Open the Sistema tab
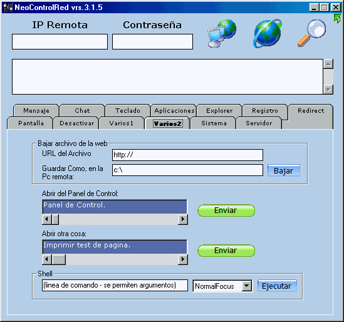This screenshot has height=322, width=344. pos(214,123)
